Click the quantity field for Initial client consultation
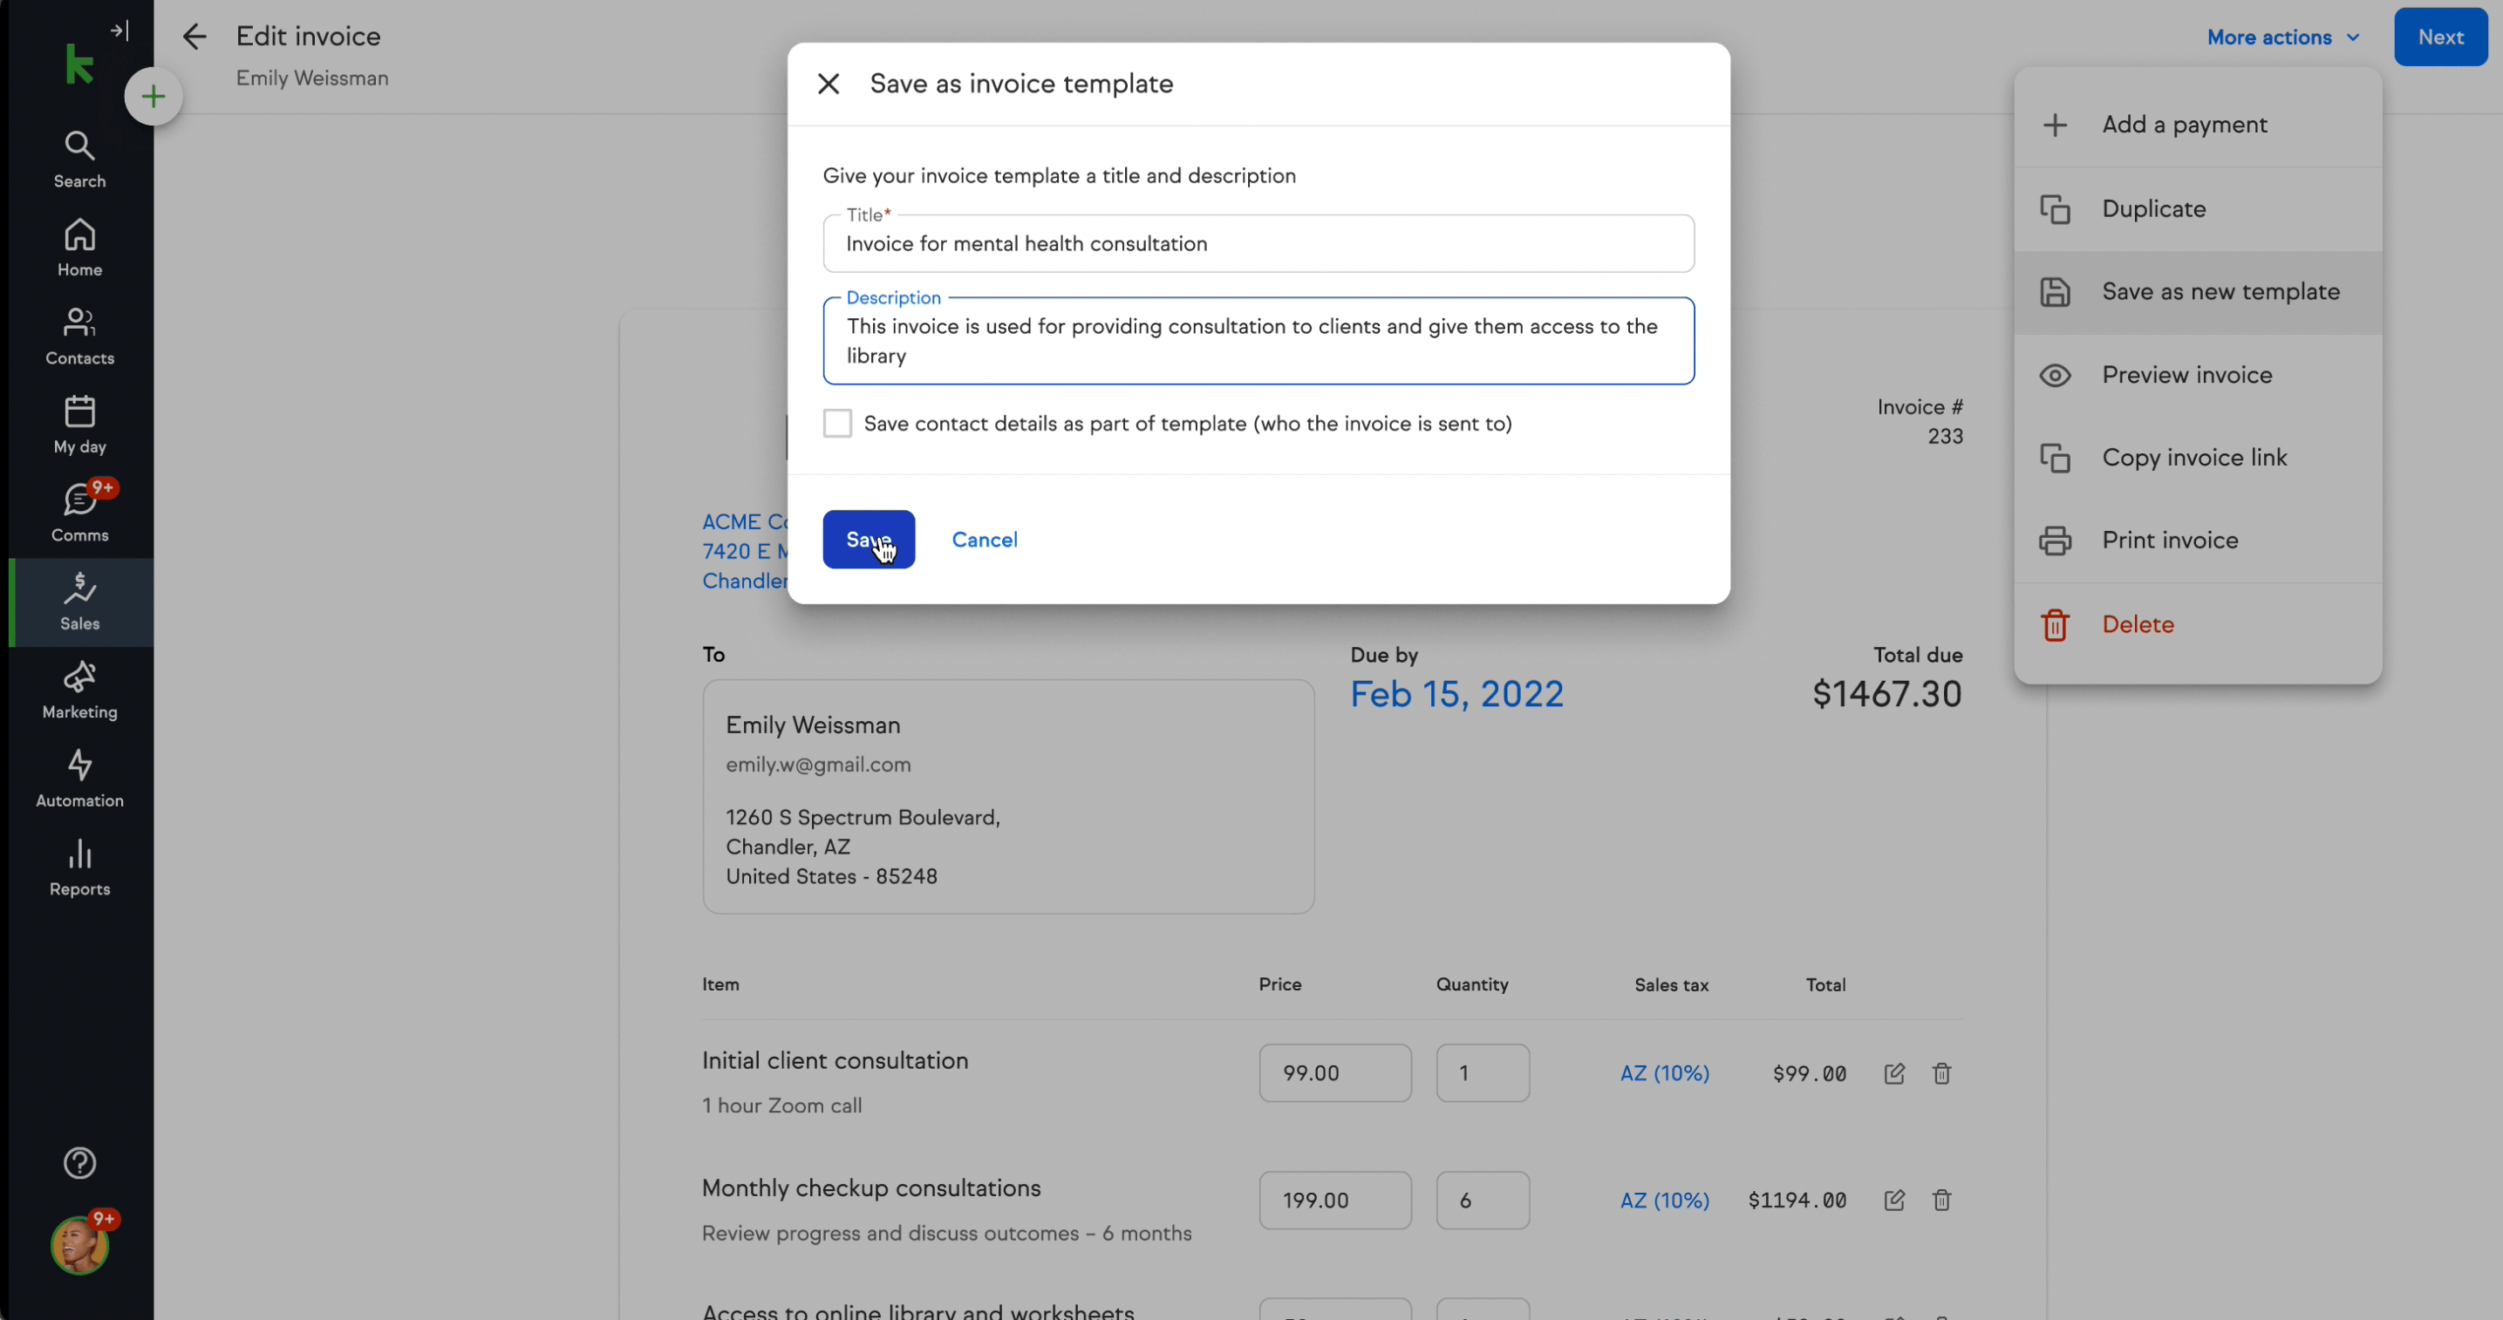Viewport: 2503px width, 1320px height. (x=1482, y=1073)
